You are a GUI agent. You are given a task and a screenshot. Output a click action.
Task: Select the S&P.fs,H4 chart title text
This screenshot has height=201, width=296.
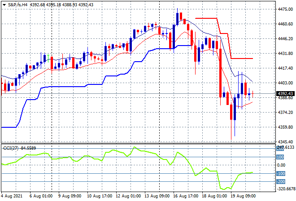point(17,5)
